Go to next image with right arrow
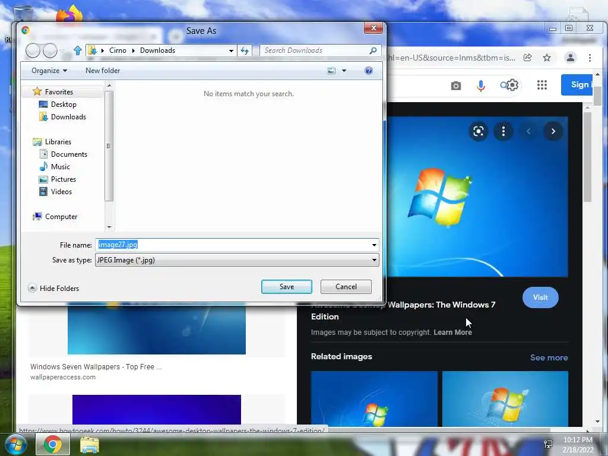This screenshot has height=456, width=608. tap(553, 131)
